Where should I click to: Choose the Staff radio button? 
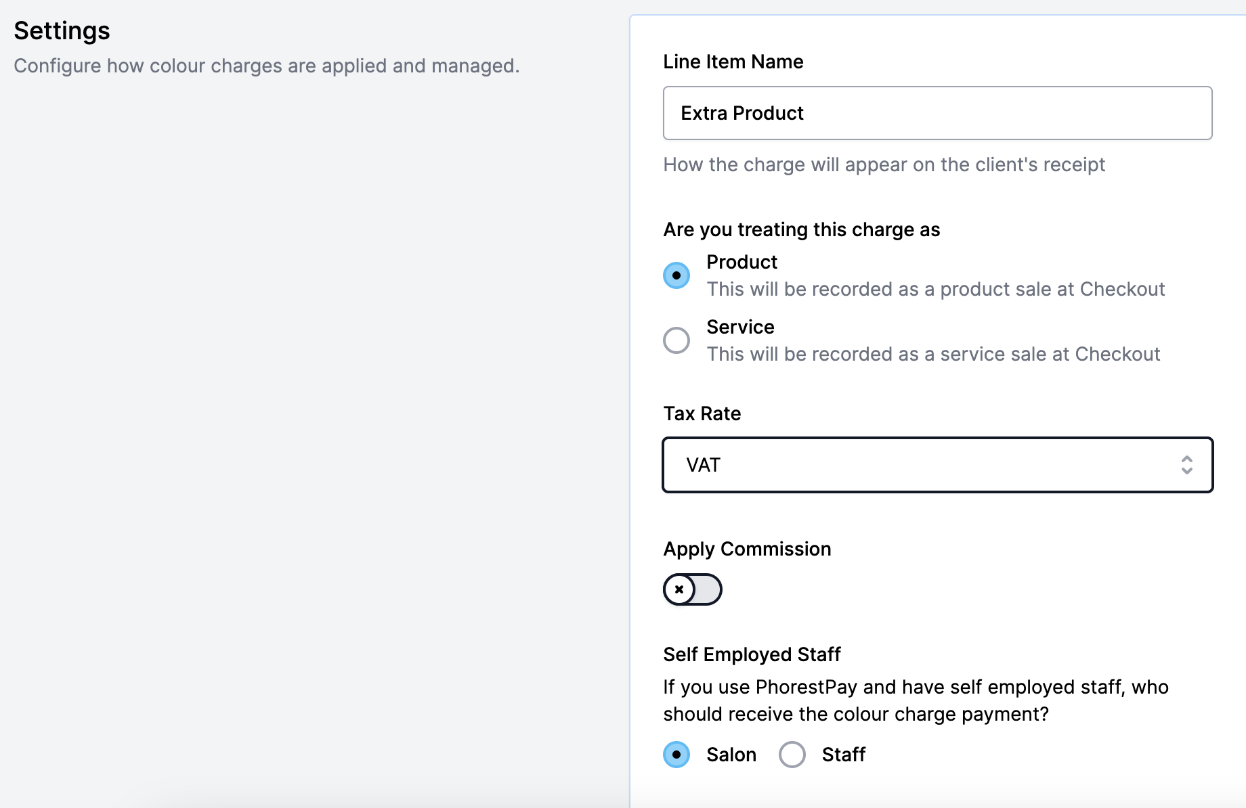coord(792,755)
